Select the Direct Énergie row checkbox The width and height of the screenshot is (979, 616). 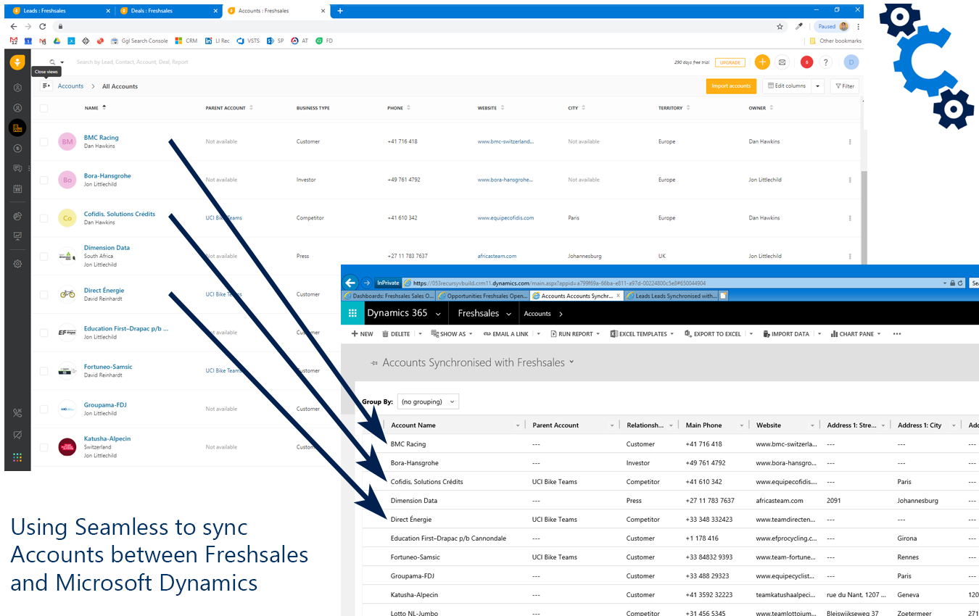44,294
